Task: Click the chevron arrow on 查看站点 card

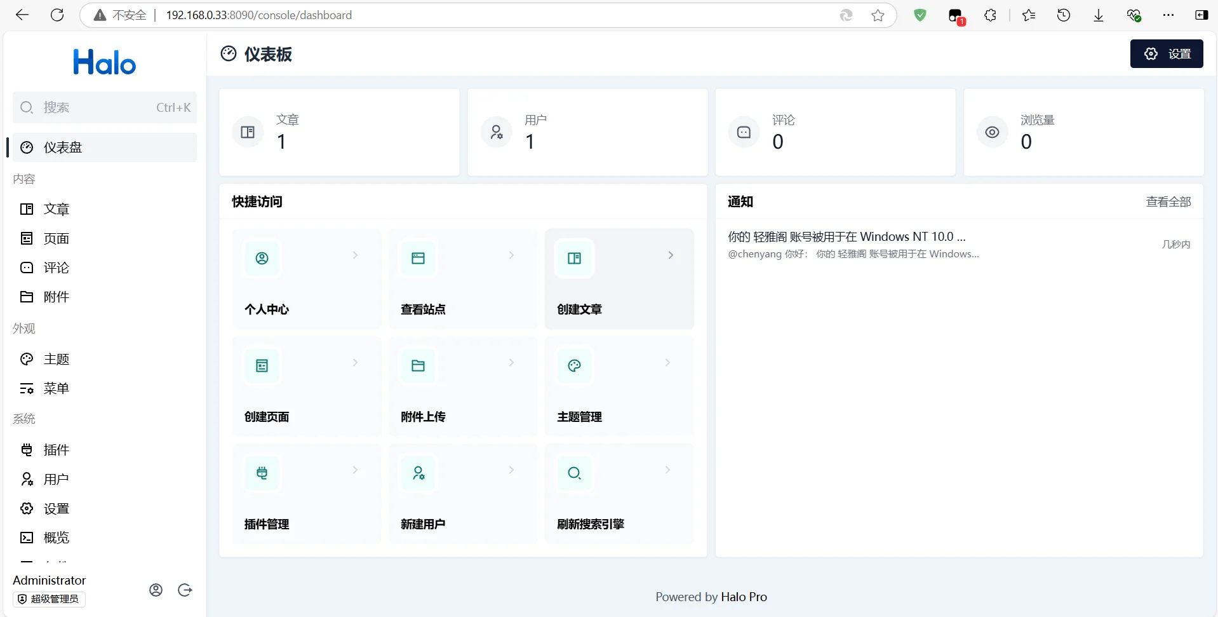Action: pyautogui.click(x=511, y=255)
